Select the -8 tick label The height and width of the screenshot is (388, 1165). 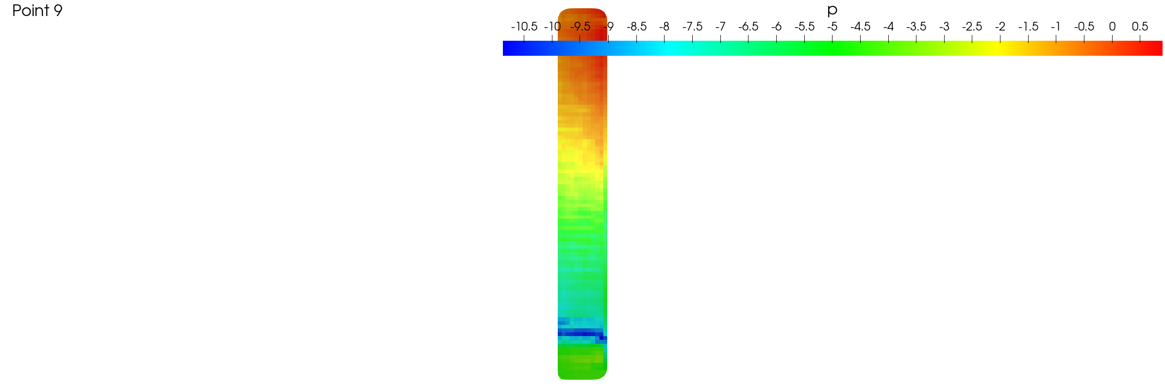click(664, 27)
